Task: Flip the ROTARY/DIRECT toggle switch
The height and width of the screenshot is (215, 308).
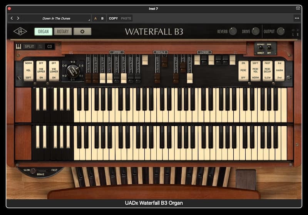Action: [x=261, y=48]
